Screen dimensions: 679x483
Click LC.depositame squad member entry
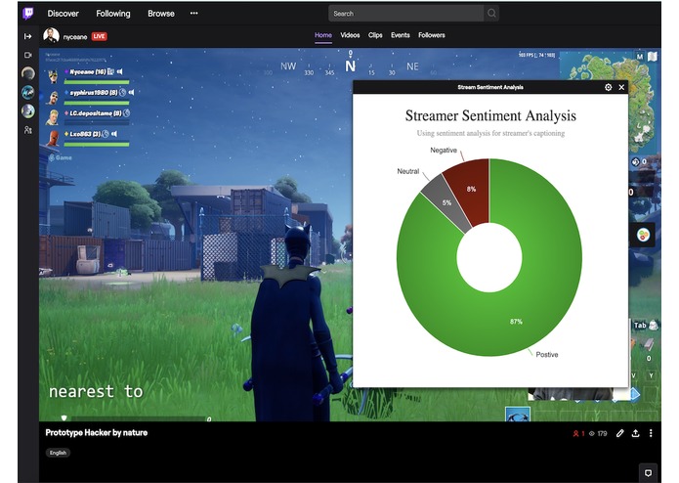(89, 116)
